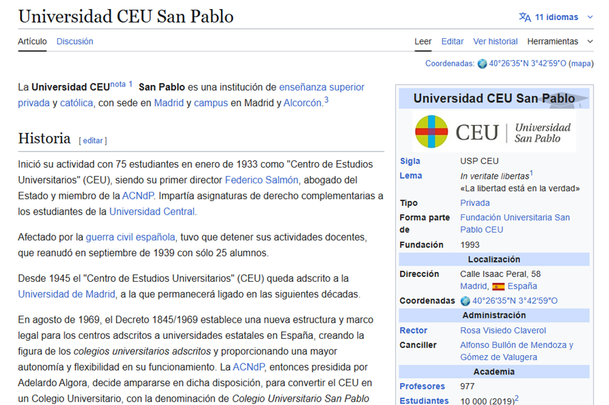Open the Universidad de Madrid link
The image size is (609, 405).
point(67,294)
